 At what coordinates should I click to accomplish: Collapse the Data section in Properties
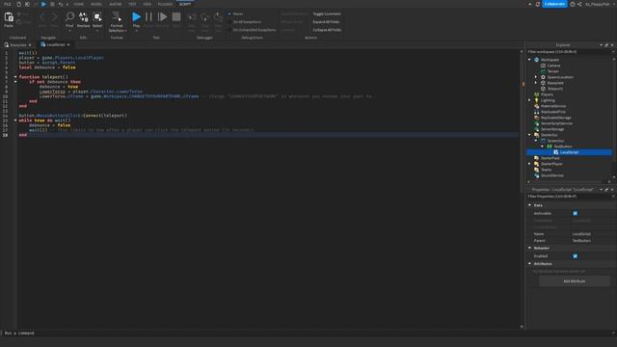pos(529,205)
